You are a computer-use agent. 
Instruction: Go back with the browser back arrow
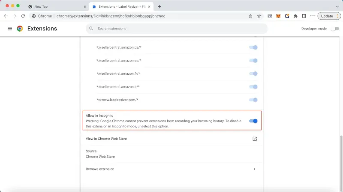click(x=6, y=16)
